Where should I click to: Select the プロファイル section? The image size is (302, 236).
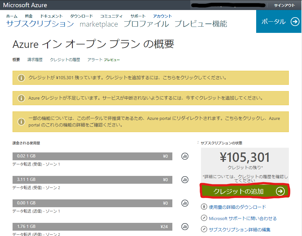click(146, 23)
